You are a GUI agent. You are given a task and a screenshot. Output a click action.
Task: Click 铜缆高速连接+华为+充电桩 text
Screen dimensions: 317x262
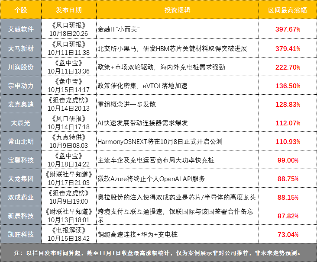tap(137, 234)
